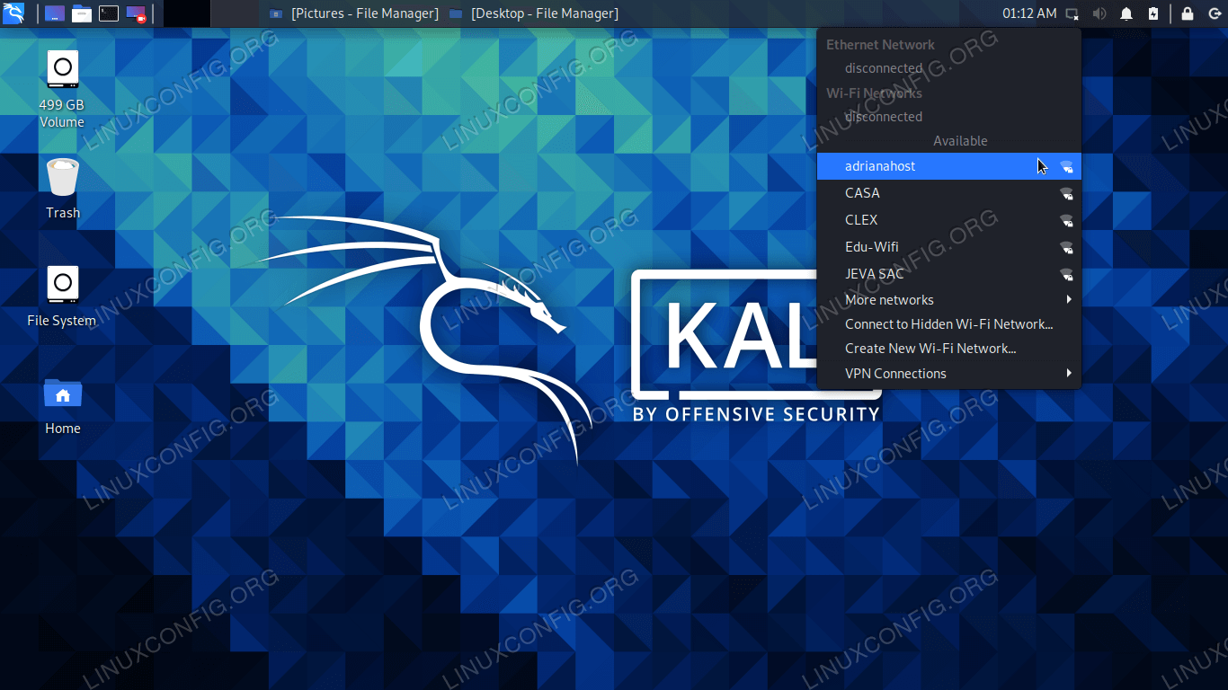1228x690 pixels.
Task: Open the Kali applications menu
Action: tap(13, 13)
